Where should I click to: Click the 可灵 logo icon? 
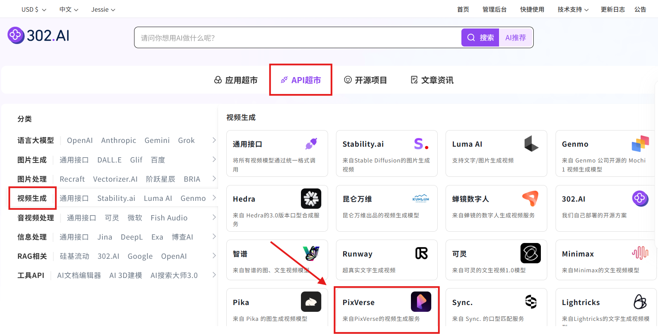531,253
